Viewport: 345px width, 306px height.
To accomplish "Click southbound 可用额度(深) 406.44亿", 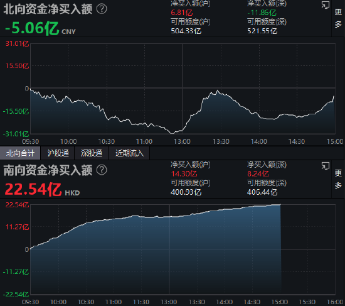I will (x=262, y=192).
